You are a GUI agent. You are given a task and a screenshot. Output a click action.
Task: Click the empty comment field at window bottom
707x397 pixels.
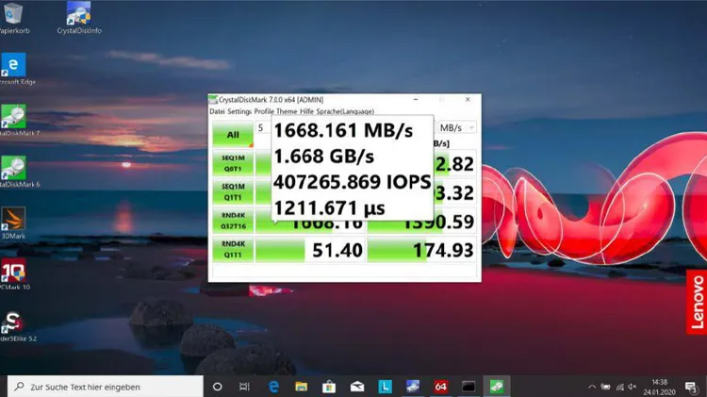click(x=344, y=271)
